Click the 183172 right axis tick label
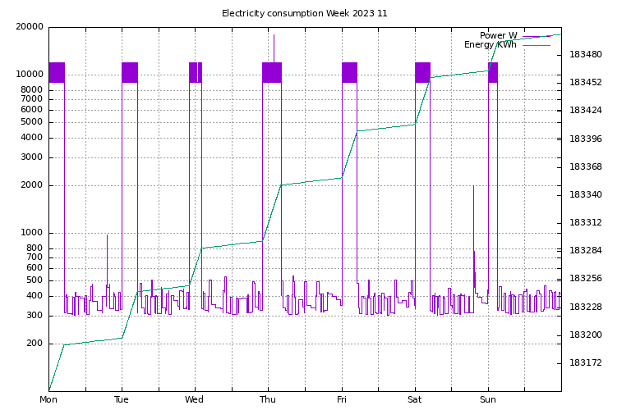Image resolution: width=631 pixels, height=410 pixels. (586, 362)
